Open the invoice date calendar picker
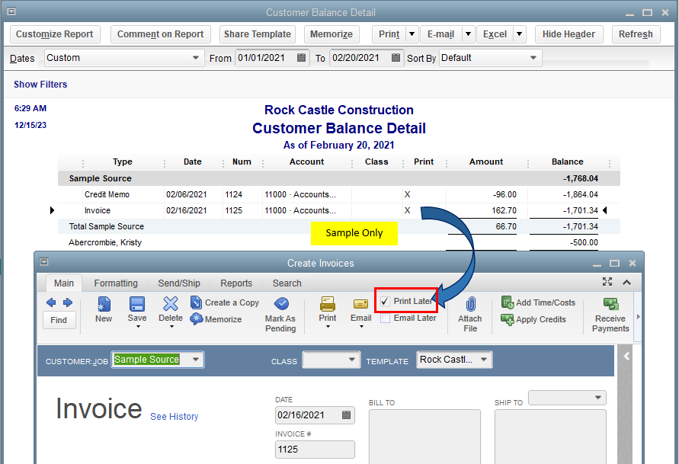Viewport: 679px width, 464px height. (x=347, y=415)
